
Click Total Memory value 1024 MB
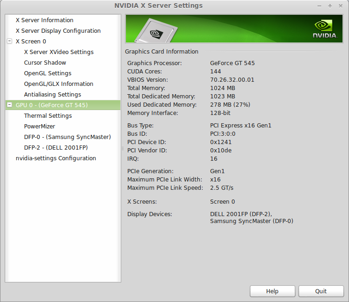pyautogui.click(x=223, y=88)
